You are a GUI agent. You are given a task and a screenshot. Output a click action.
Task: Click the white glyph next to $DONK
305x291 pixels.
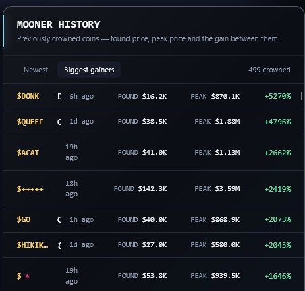point(59,97)
